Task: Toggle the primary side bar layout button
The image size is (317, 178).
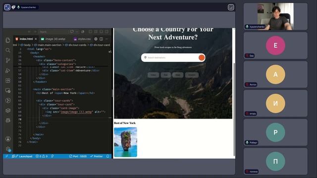Action: [x=90, y=32]
